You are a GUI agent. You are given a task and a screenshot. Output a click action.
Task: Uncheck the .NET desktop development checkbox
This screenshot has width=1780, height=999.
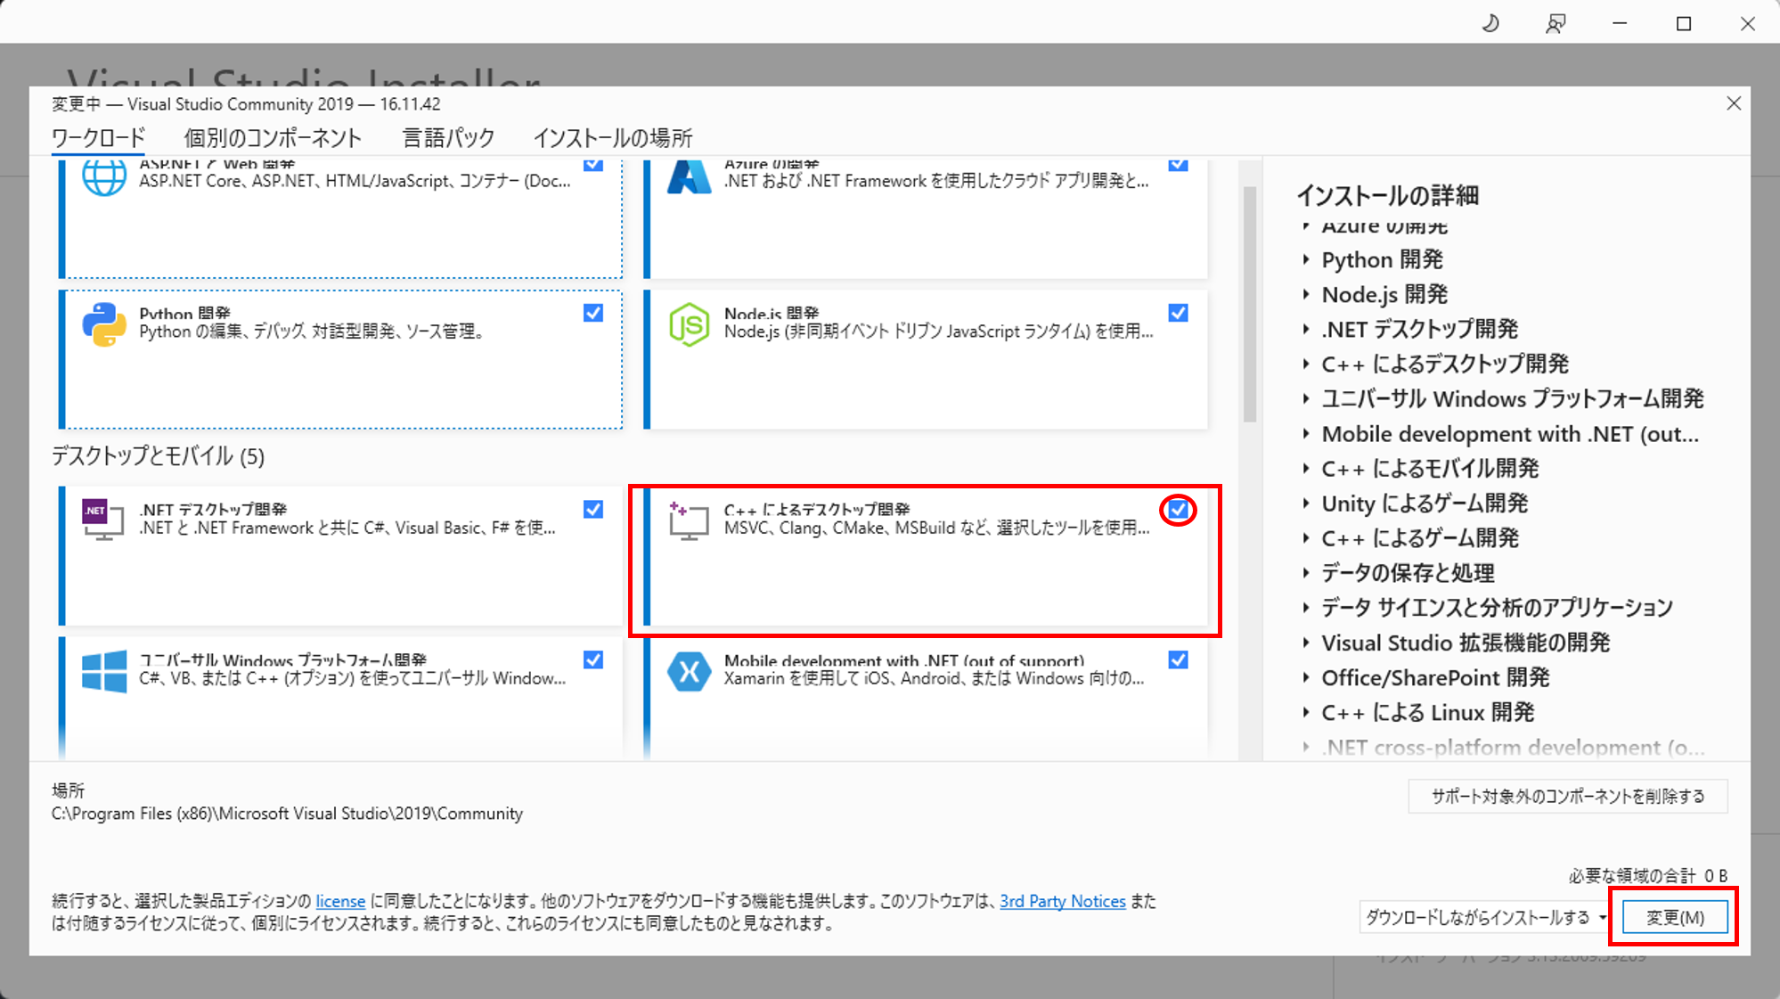tap(593, 509)
